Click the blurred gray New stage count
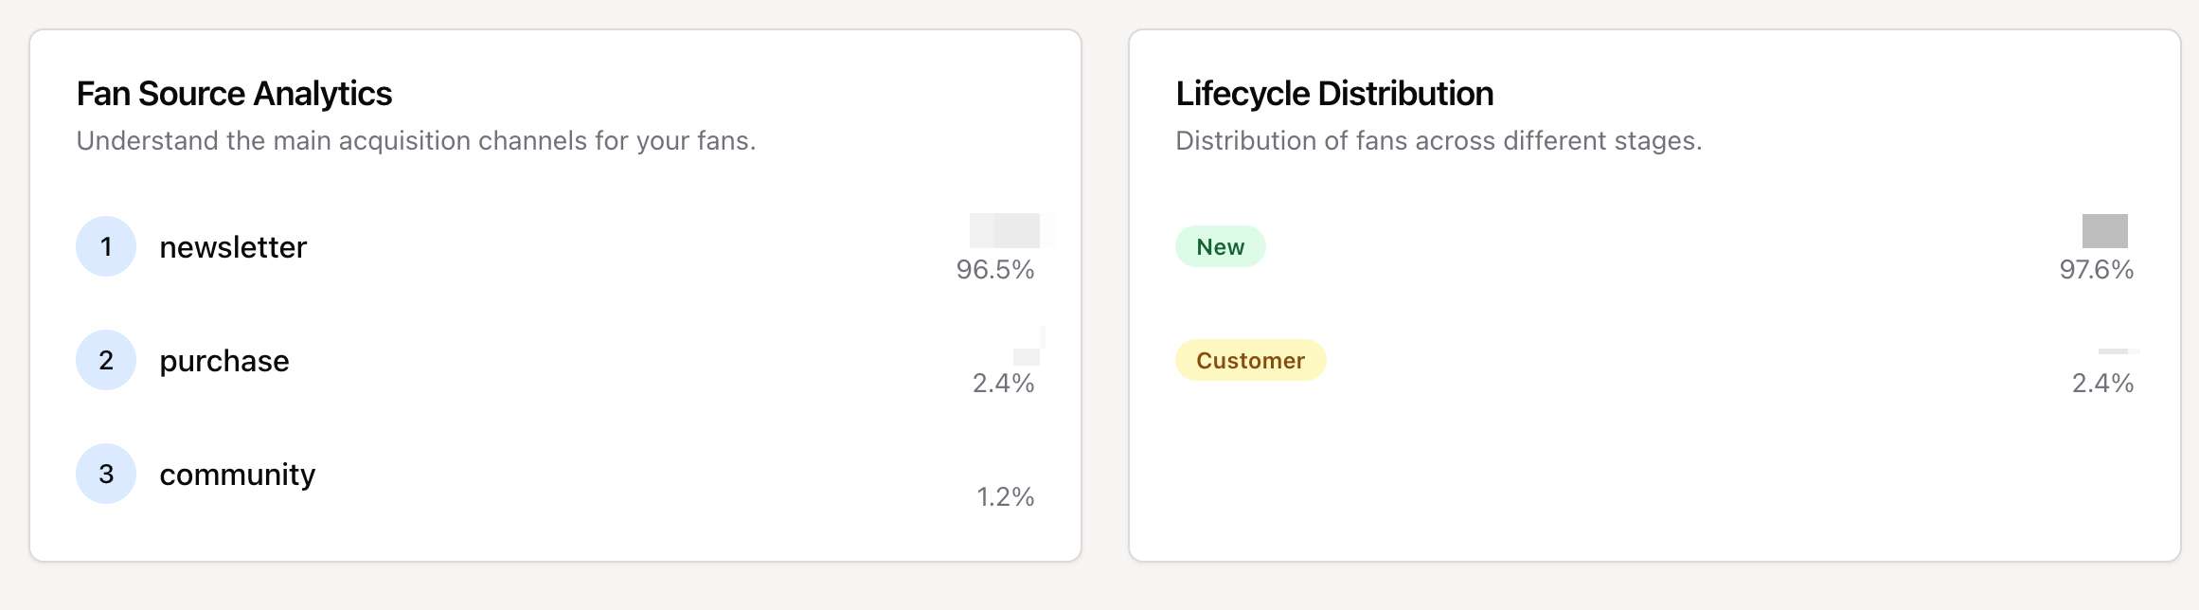 [2104, 230]
